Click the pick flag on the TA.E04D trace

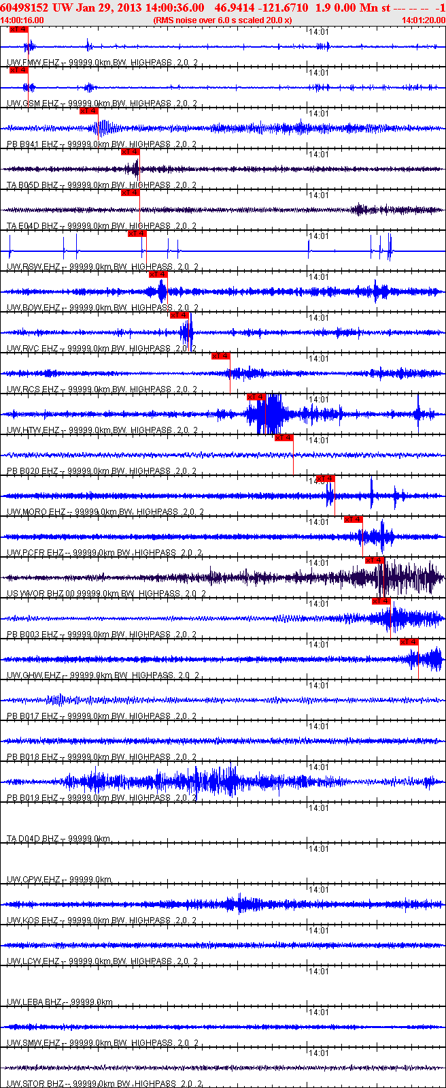pos(131,193)
